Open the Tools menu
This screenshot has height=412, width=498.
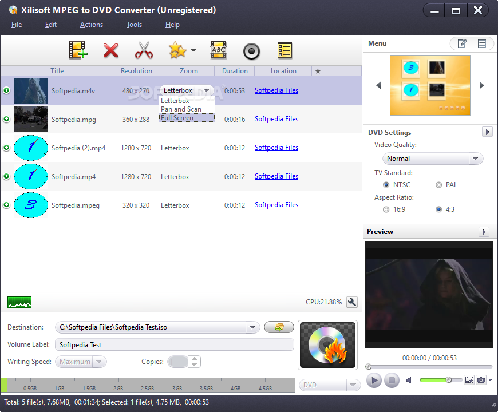pyautogui.click(x=134, y=25)
